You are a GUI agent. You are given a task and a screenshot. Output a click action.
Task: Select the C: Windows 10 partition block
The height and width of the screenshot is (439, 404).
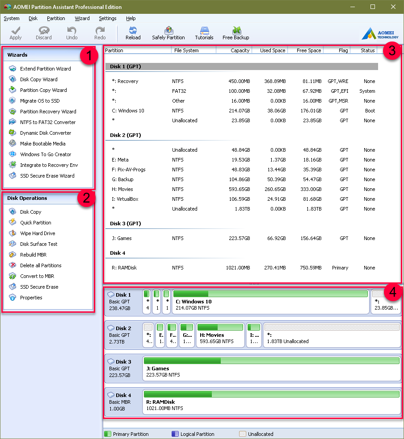[270, 302]
